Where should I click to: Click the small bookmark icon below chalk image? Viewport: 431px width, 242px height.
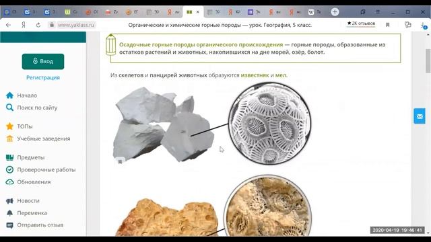[120, 162]
